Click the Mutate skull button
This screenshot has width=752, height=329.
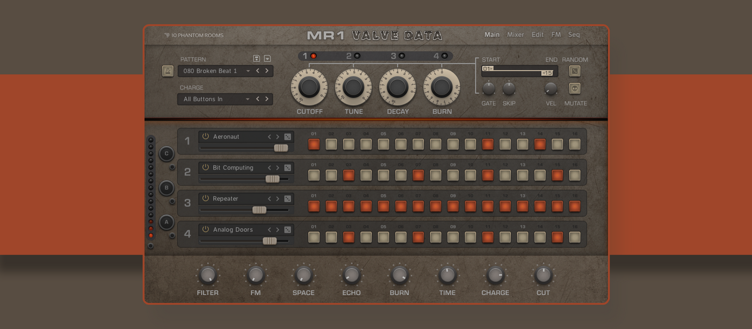575,89
